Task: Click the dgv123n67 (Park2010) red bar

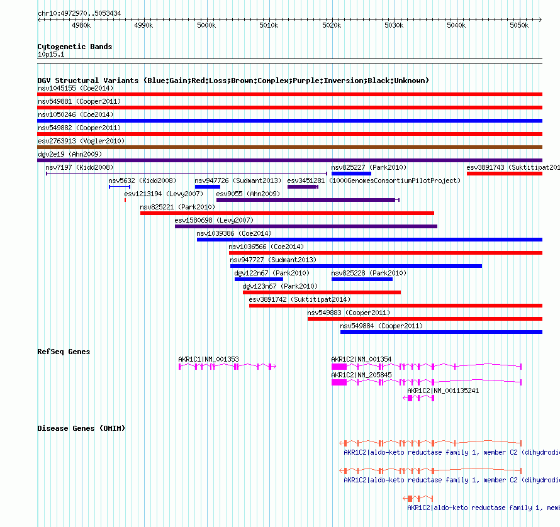Action: (322, 292)
